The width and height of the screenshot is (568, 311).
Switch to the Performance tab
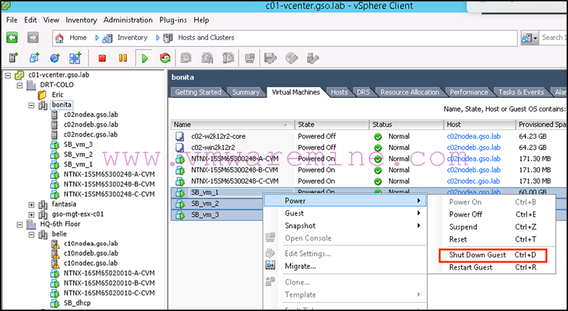tap(469, 92)
